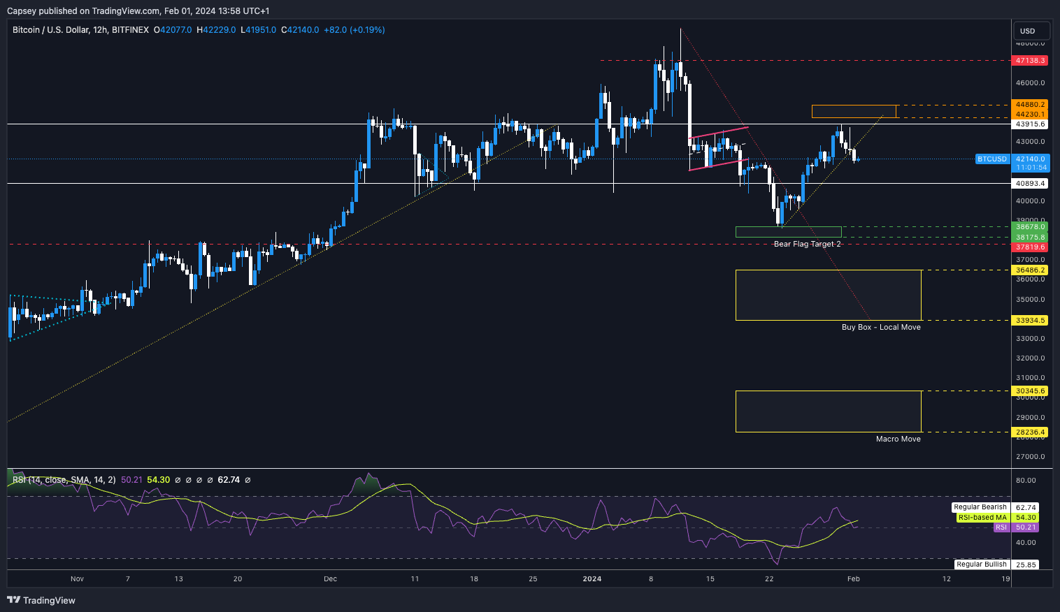The image size is (1060, 612).
Task: Click the TradingView logo icon
Action: coord(13,600)
